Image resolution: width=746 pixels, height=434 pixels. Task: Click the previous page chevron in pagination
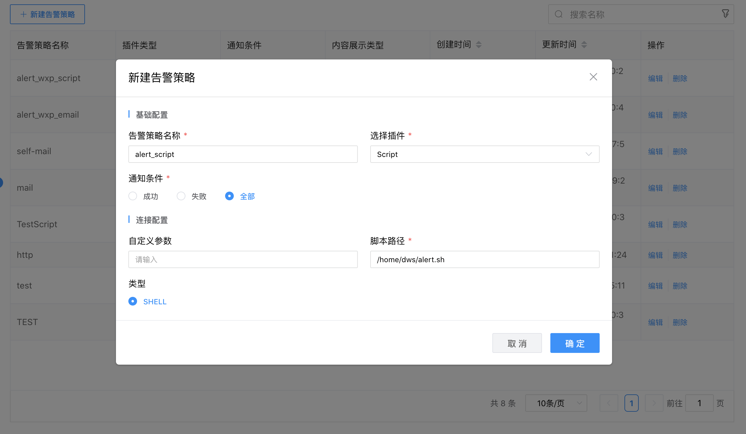click(609, 403)
